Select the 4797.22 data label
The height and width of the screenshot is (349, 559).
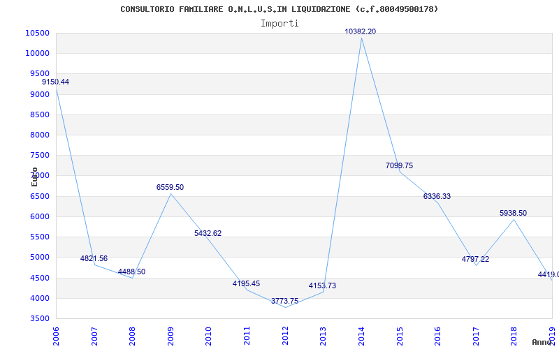(475, 259)
